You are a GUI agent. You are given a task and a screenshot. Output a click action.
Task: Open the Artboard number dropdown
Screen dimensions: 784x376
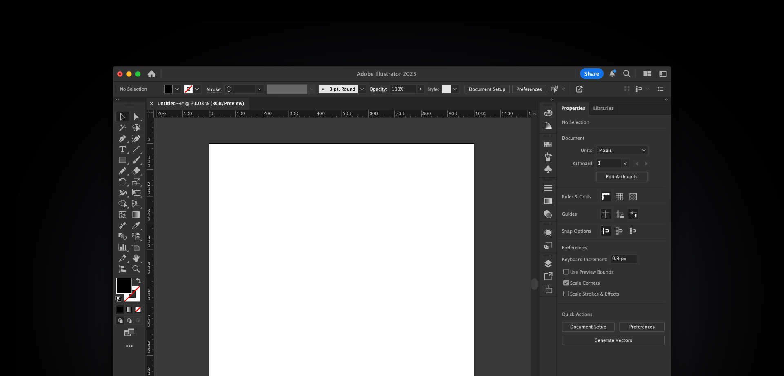pos(625,164)
